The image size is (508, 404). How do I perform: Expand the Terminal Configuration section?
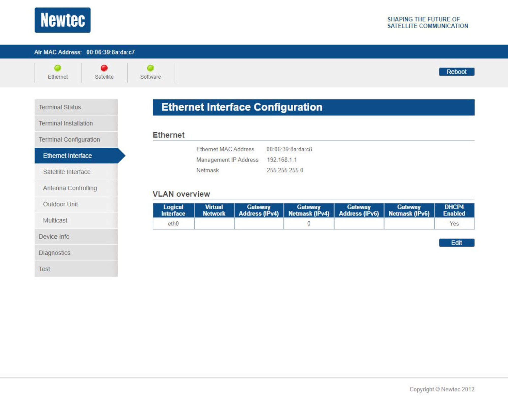pos(69,140)
